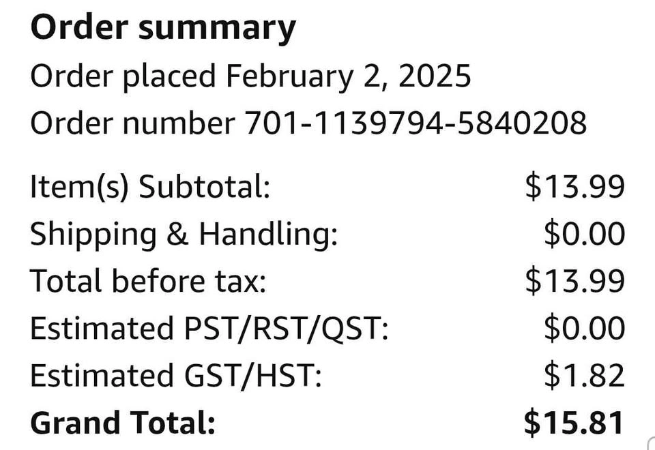Select the $13.99 Total before tax amount
The width and height of the screenshot is (655, 450).
coord(574,280)
